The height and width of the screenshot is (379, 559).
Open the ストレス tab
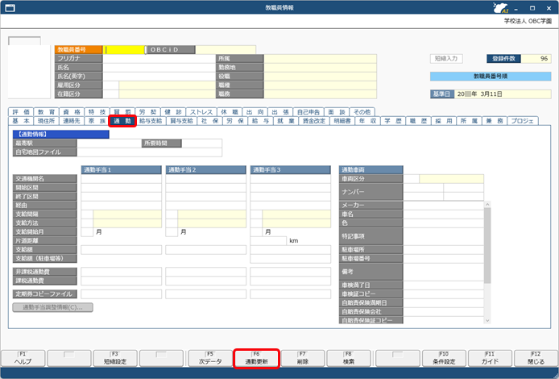201,110
